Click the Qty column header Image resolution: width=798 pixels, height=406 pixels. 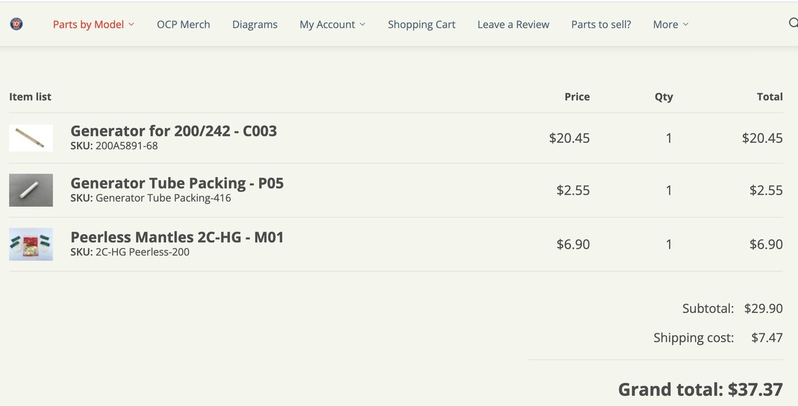click(664, 97)
